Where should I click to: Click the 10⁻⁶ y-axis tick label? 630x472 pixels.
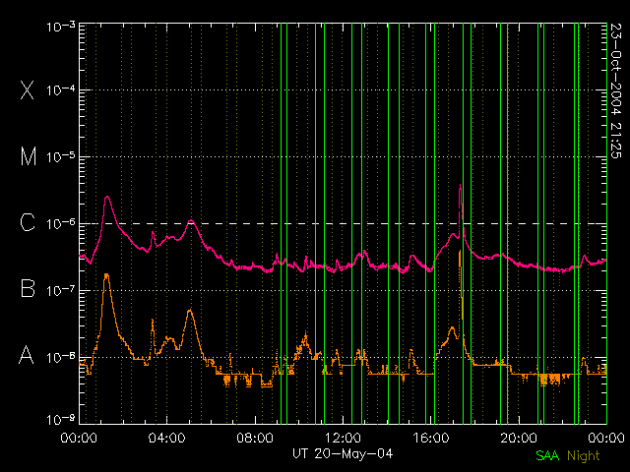tap(61, 223)
